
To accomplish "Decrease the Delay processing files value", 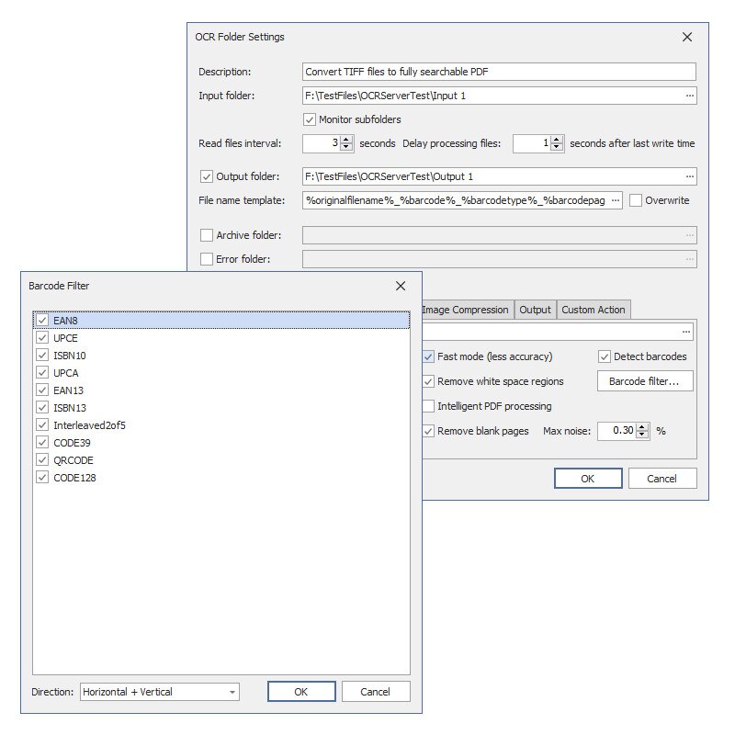I will (x=557, y=147).
